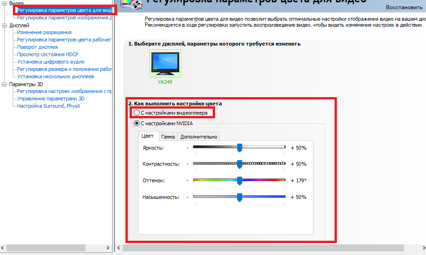
Task: Select the 'С настройками видеоплеера' radio button
Action: click(x=136, y=113)
